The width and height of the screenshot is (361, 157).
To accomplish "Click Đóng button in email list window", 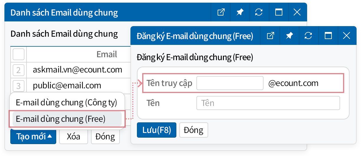I will 105,136.
